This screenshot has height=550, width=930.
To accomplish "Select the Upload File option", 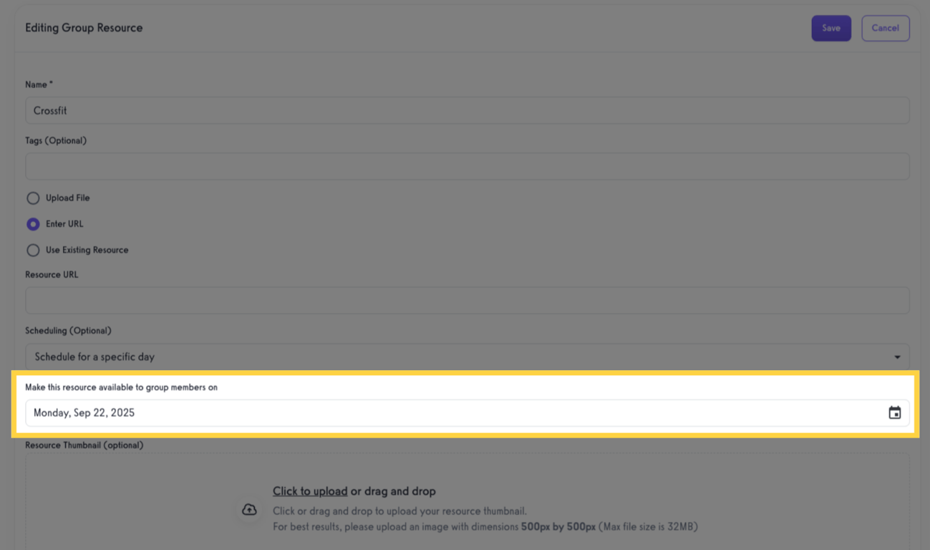I will (33, 198).
